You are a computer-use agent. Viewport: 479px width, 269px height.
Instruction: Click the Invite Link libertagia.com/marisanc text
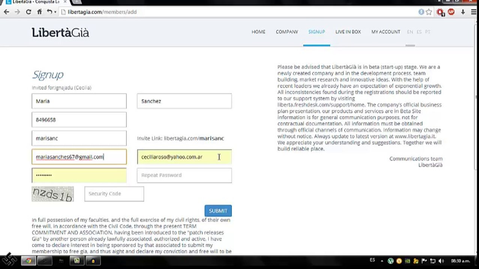[x=180, y=138]
